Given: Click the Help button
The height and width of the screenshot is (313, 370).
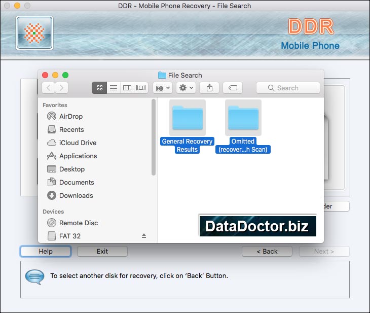Looking at the screenshot, I should pyautogui.click(x=46, y=251).
